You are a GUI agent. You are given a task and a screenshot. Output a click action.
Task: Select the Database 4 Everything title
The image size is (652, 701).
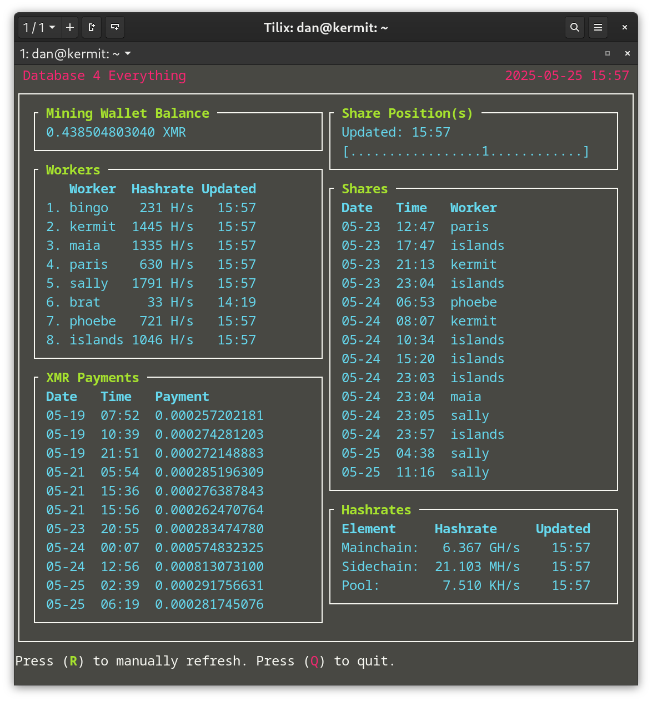(104, 76)
